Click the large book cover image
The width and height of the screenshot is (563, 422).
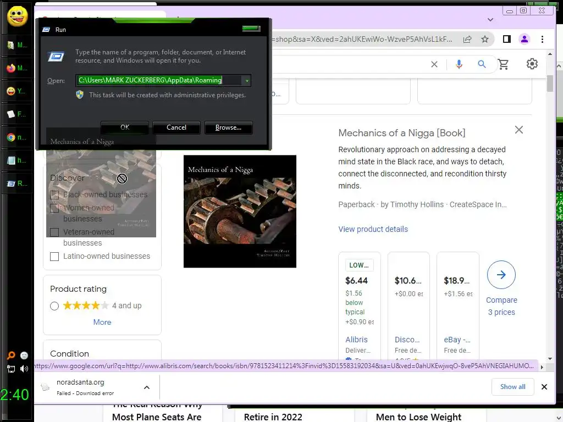click(x=240, y=212)
